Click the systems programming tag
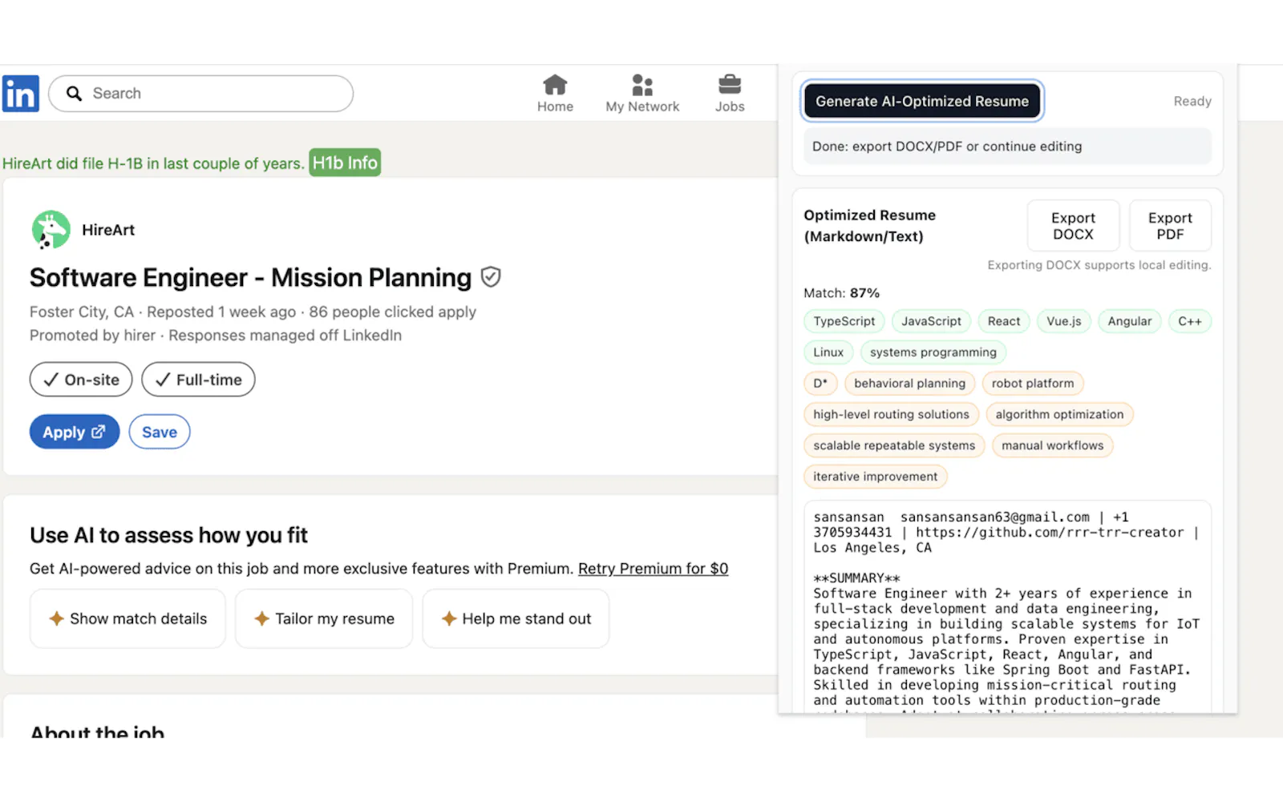 [933, 352]
